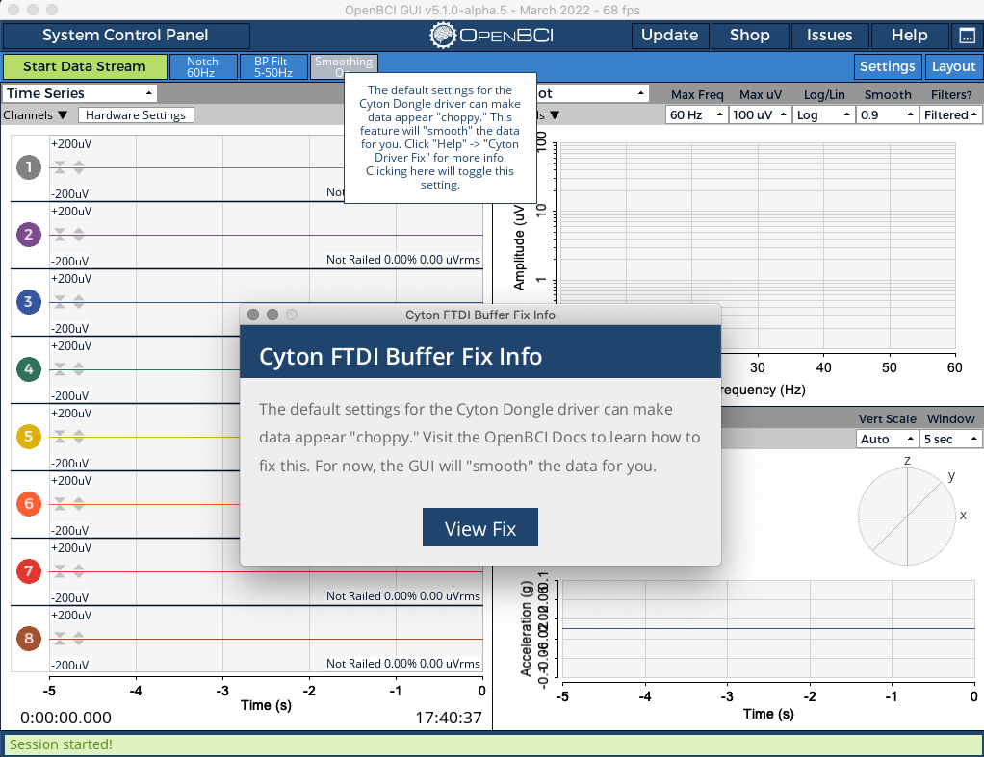Open the Help section
The width and height of the screenshot is (984, 757).
pos(908,36)
